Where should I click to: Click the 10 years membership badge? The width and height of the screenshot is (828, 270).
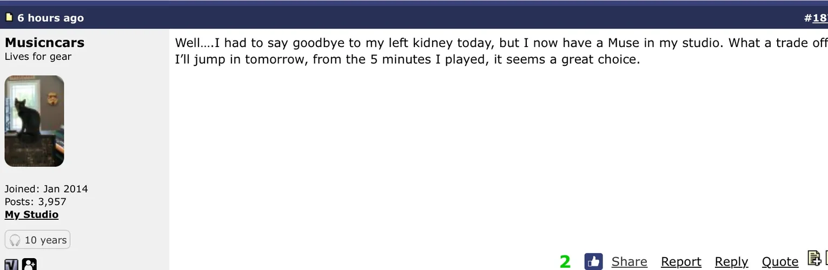tap(37, 240)
